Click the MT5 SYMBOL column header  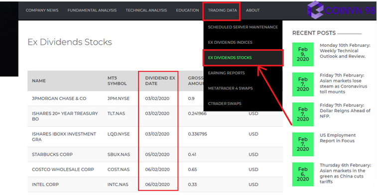point(117,81)
